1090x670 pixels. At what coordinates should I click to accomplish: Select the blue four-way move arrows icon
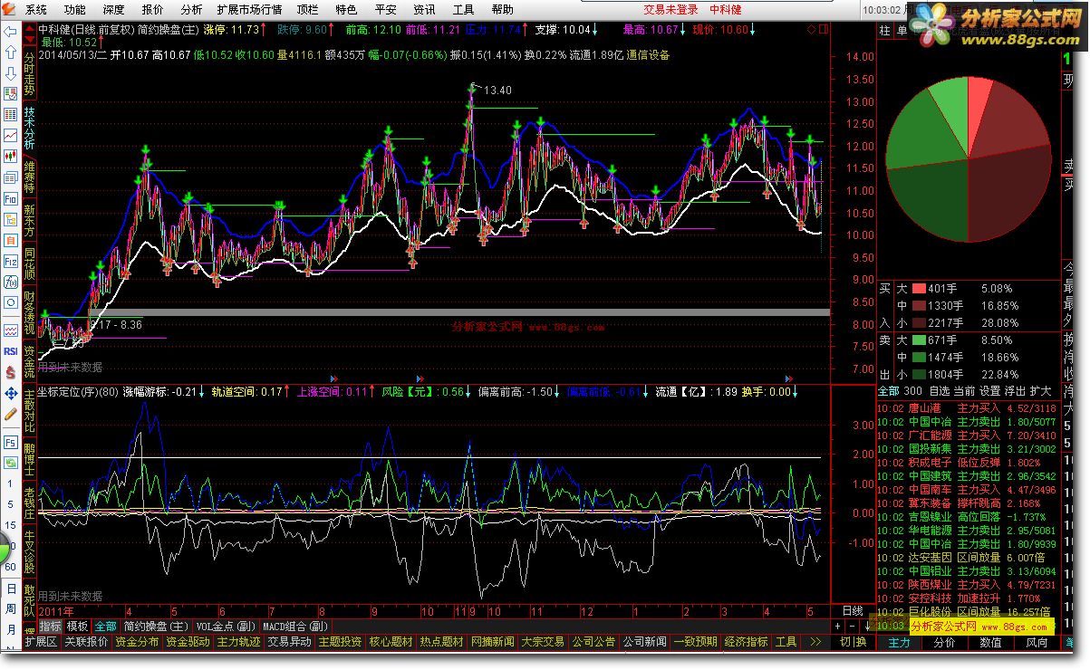click(11, 393)
